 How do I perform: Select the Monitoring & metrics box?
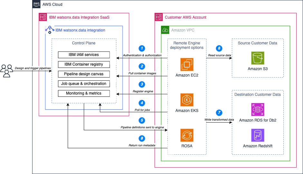tap(84, 93)
